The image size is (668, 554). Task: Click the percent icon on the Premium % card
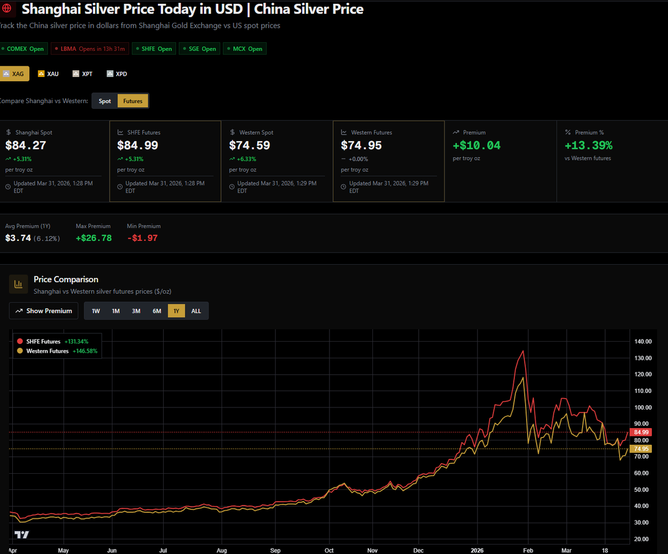pos(567,132)
